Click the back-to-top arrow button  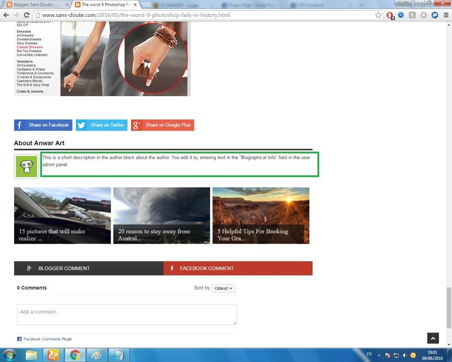point(433,338)
